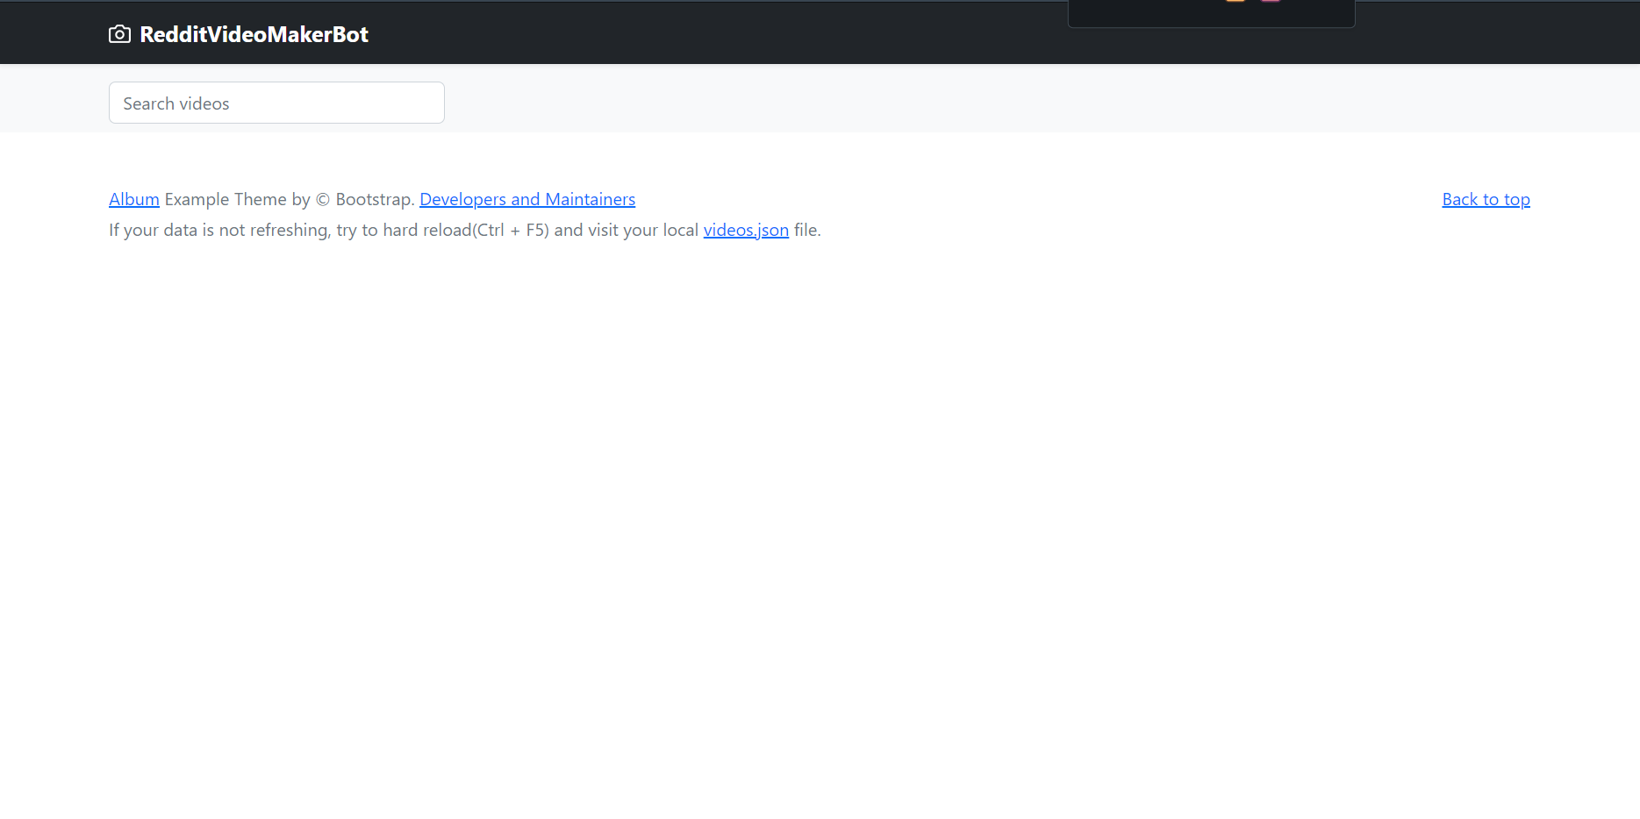Click the camera icon in the header
The height and width of the screenshot is (819, 1640).
(119, 34)
